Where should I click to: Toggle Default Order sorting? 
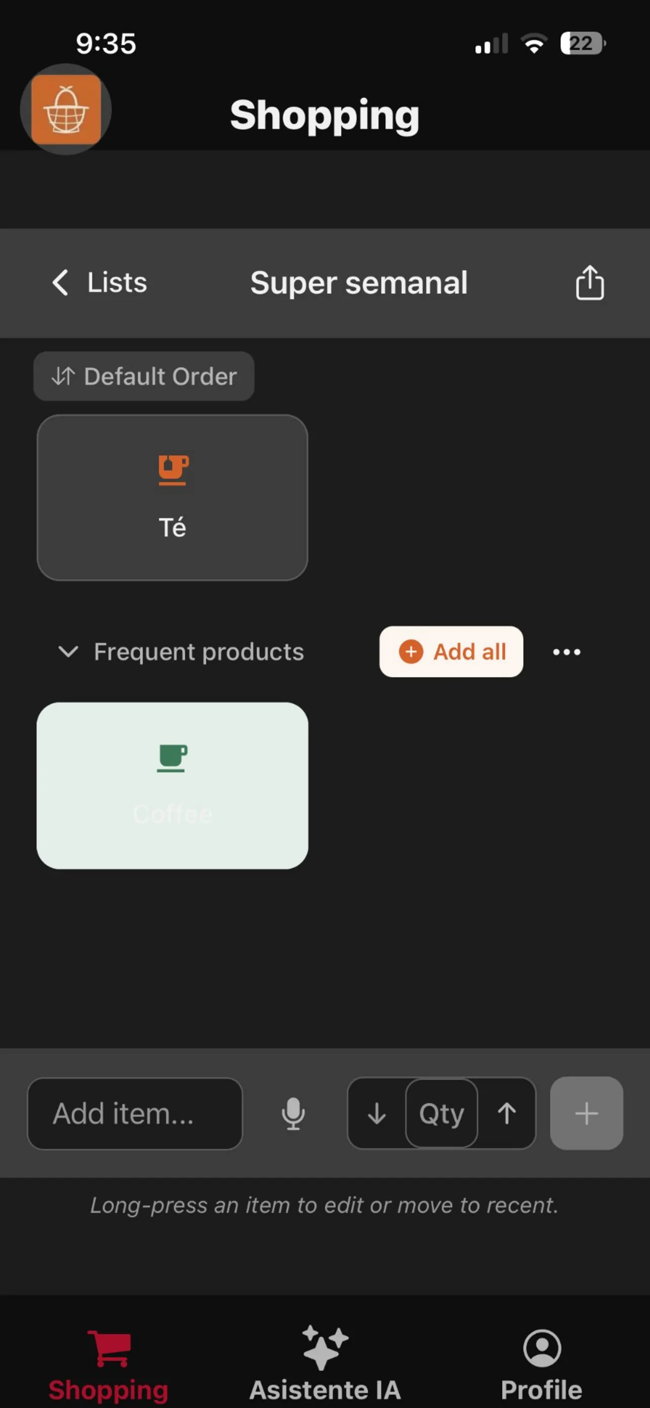pyautogui.click(x=144, y=376)
